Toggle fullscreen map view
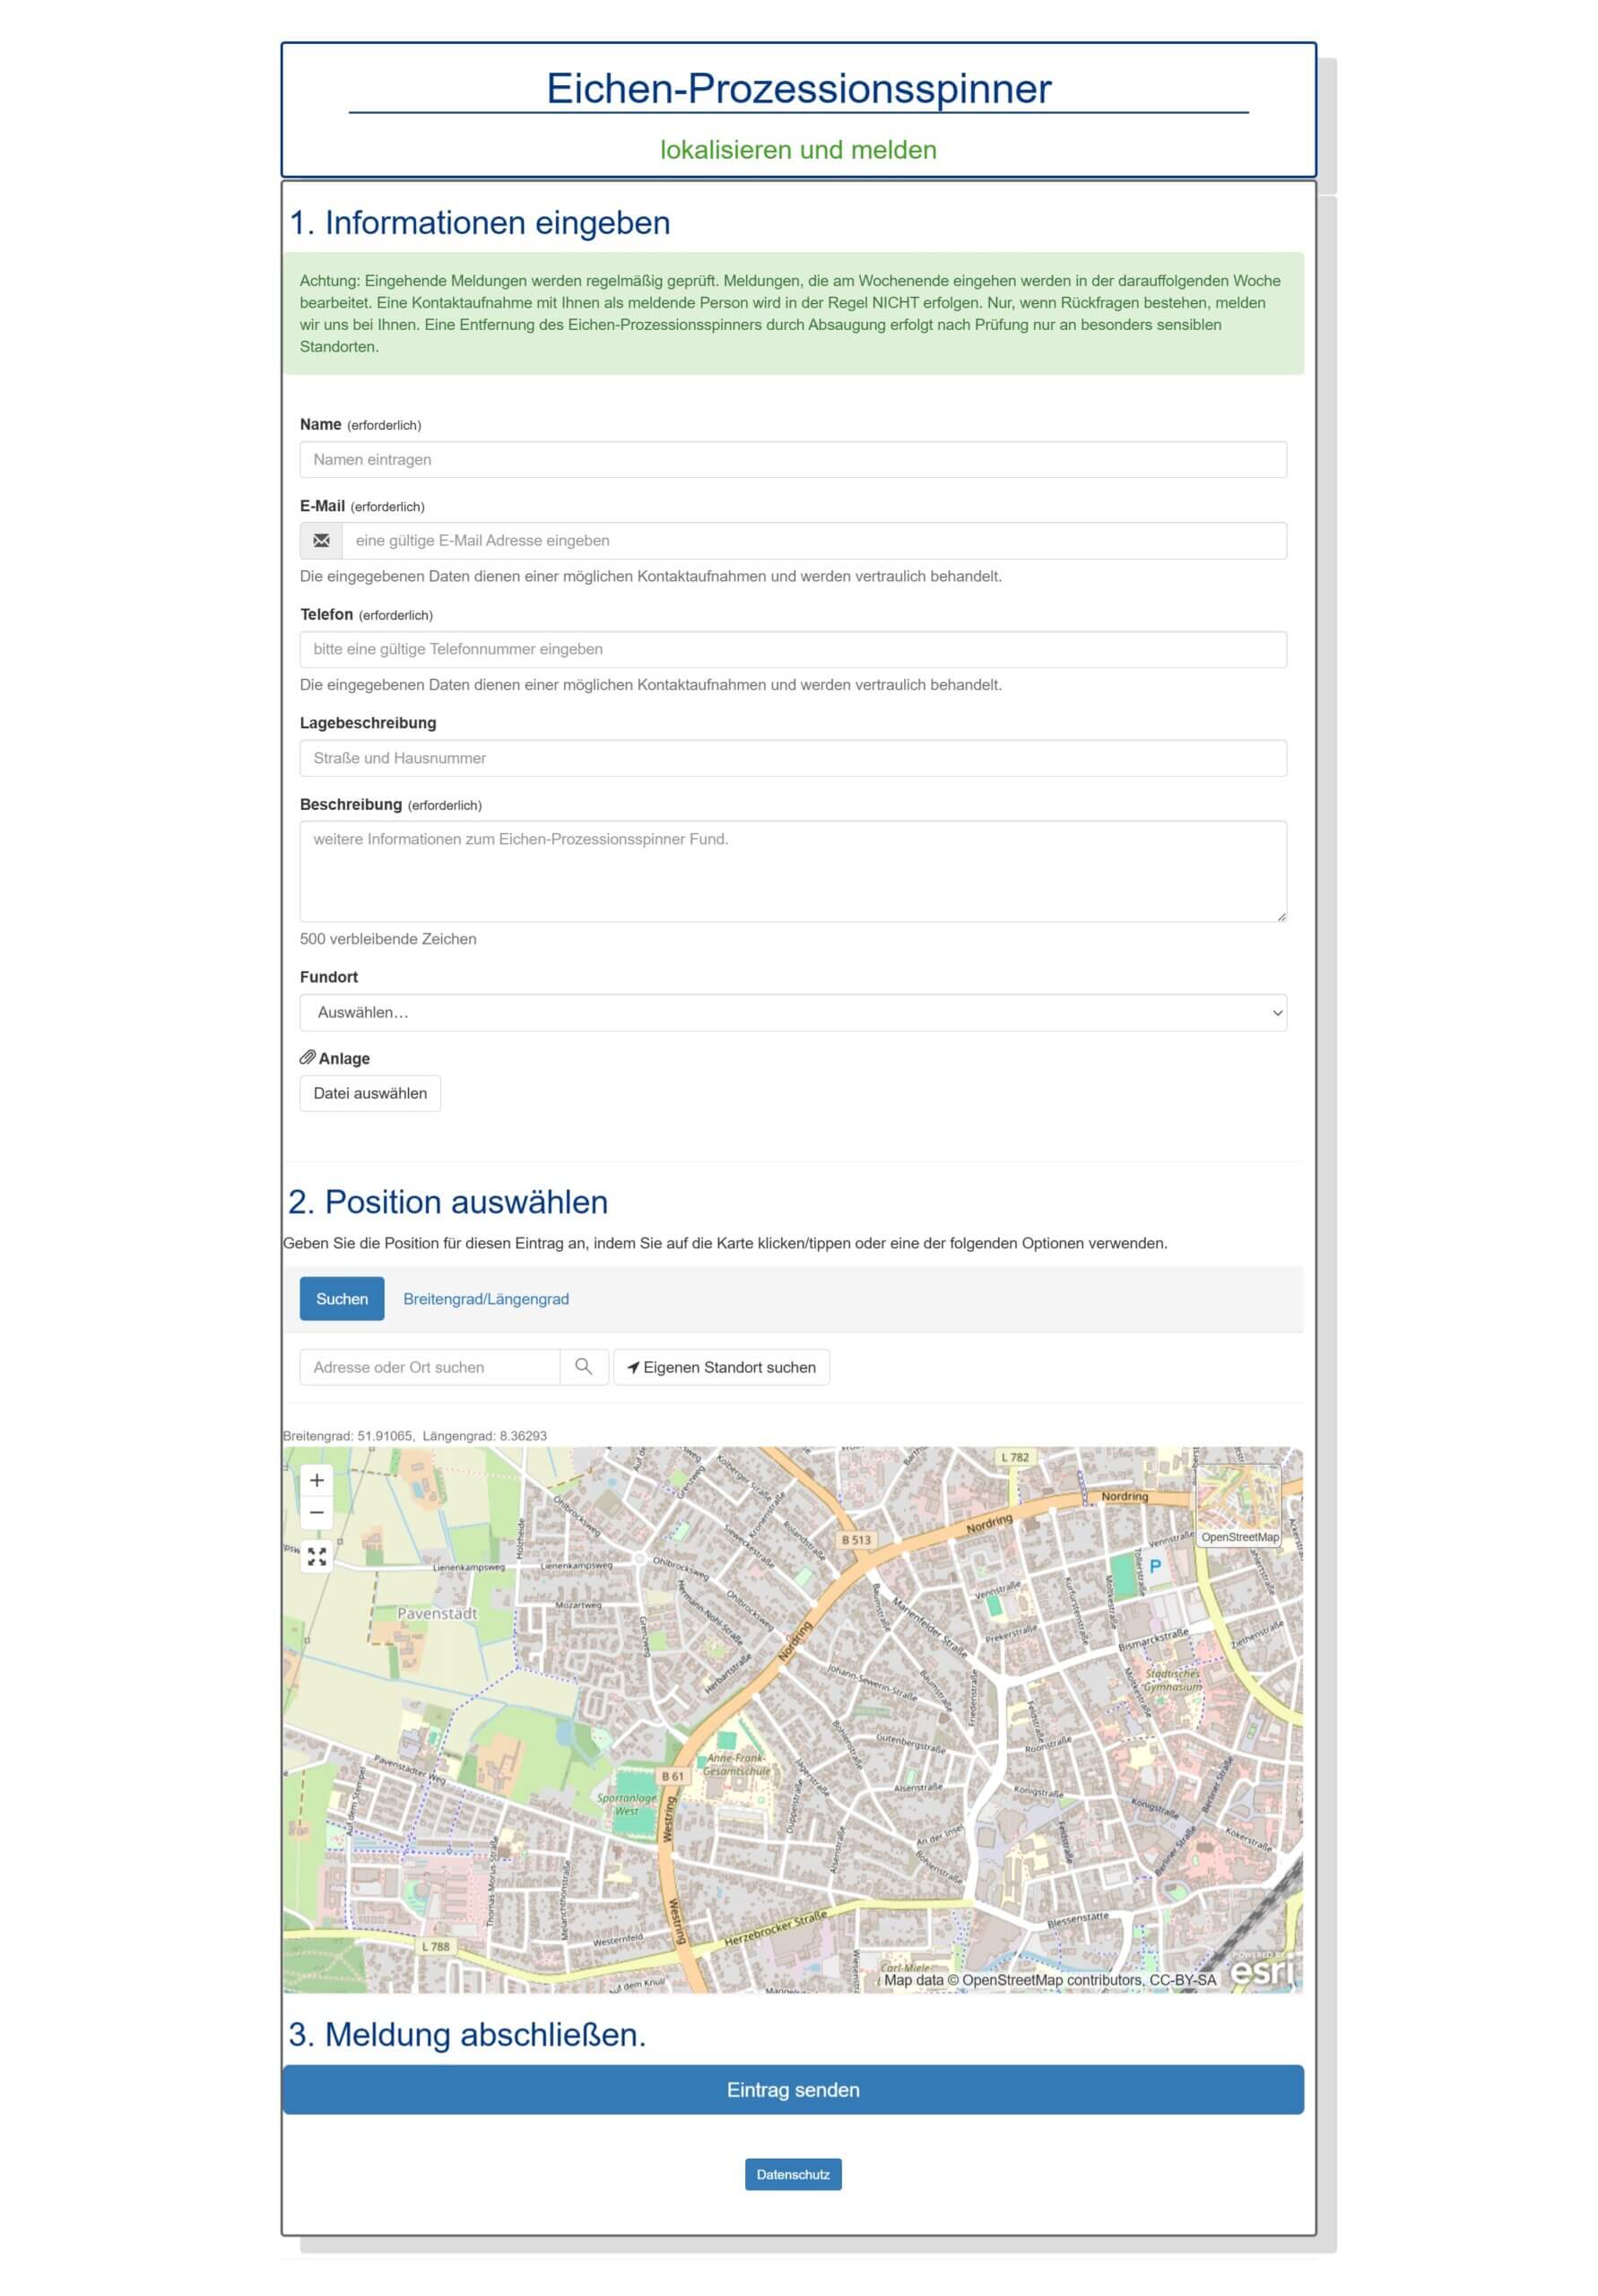 point(316,1556)
